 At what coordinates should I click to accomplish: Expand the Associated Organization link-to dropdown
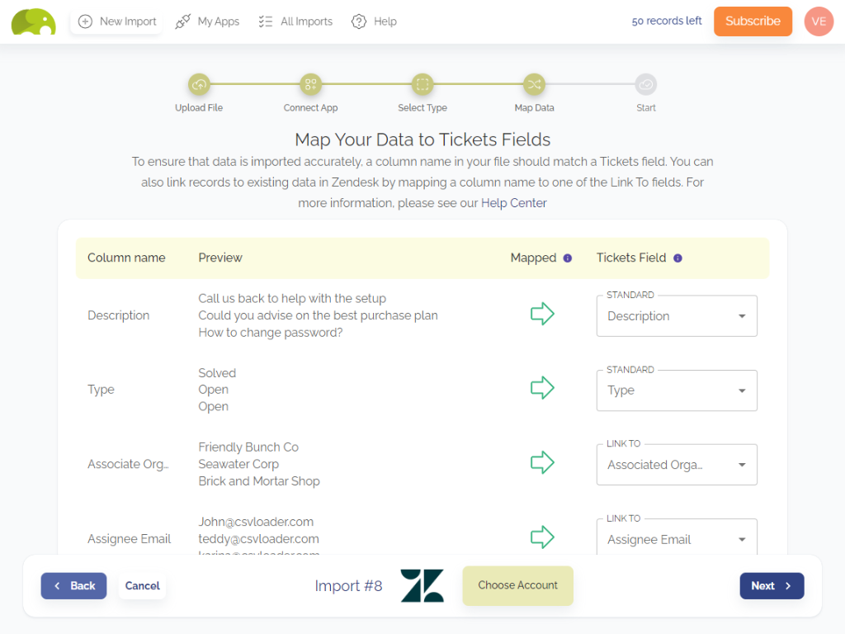tap(677, 465)
